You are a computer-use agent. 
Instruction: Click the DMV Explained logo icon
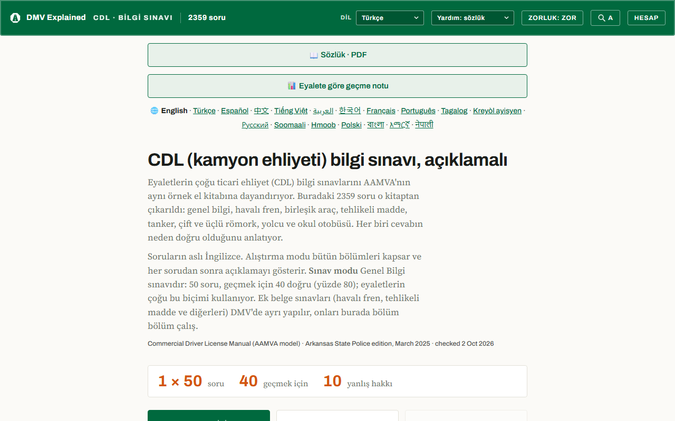(15, 18)
